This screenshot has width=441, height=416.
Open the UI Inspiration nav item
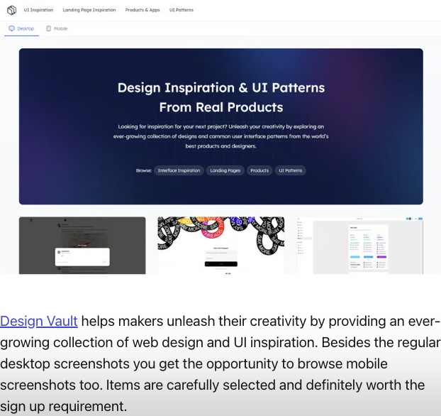tap(38, 10)
